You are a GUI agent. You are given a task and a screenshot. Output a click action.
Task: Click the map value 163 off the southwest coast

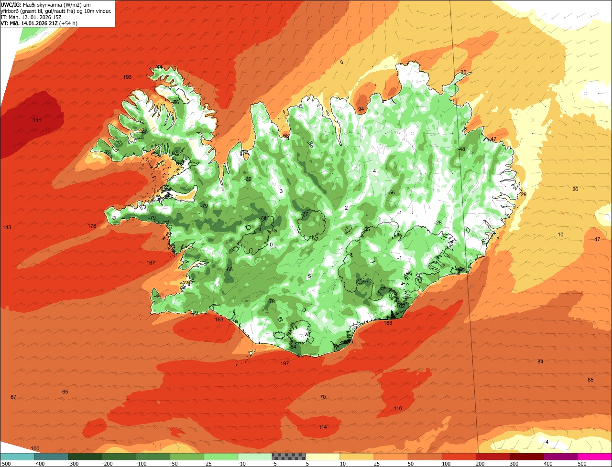click(219, 320)
